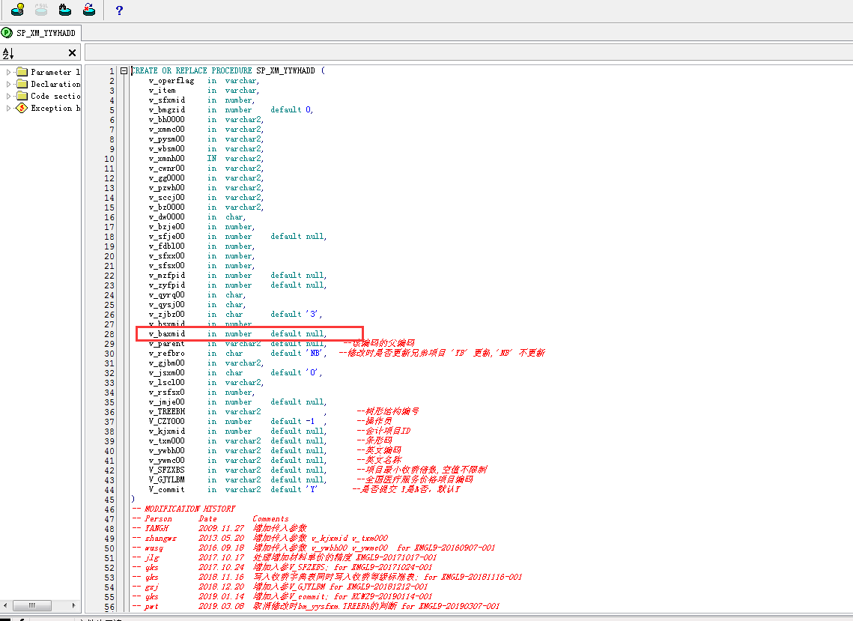
Task: Click line 28 v_bsxmid parameter in the editor
Action: pyautogui.click(x=167, y=333)
